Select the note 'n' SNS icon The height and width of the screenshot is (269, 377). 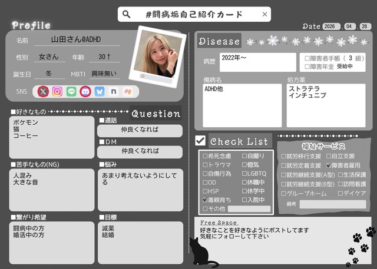114,91
